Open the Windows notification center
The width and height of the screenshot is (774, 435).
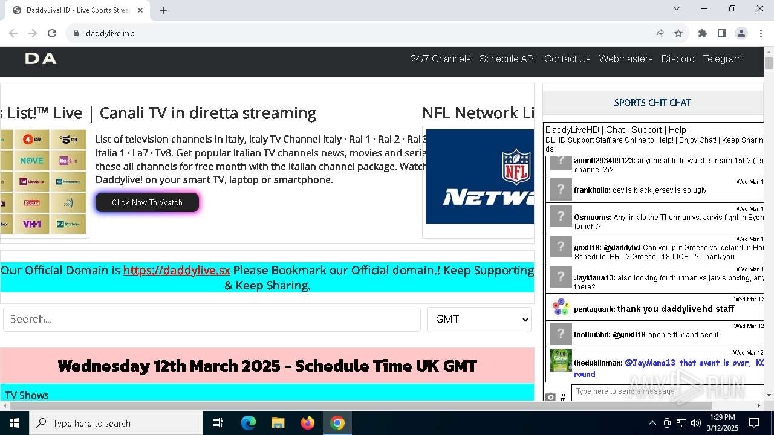[x=754, y=423]
